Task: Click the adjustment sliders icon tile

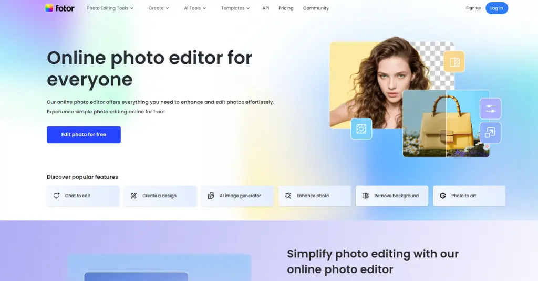Action: coord(490,109)
